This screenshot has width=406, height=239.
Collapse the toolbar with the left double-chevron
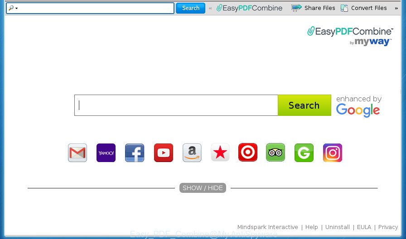pyautogui.click(x=210, y=8)
